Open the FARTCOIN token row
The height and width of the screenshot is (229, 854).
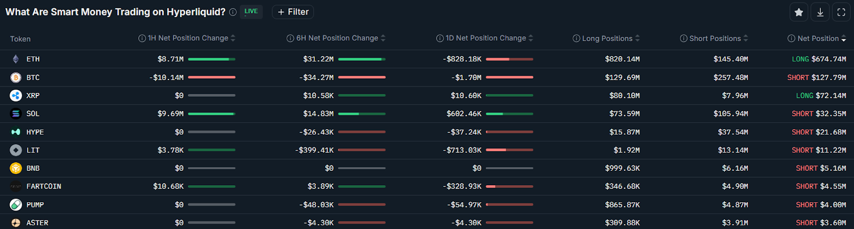pyautogui.click(x=427, y=186)
